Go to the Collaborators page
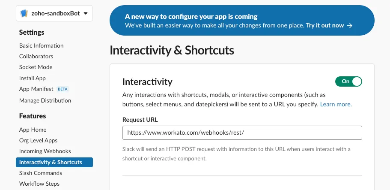 click(36, 56)
